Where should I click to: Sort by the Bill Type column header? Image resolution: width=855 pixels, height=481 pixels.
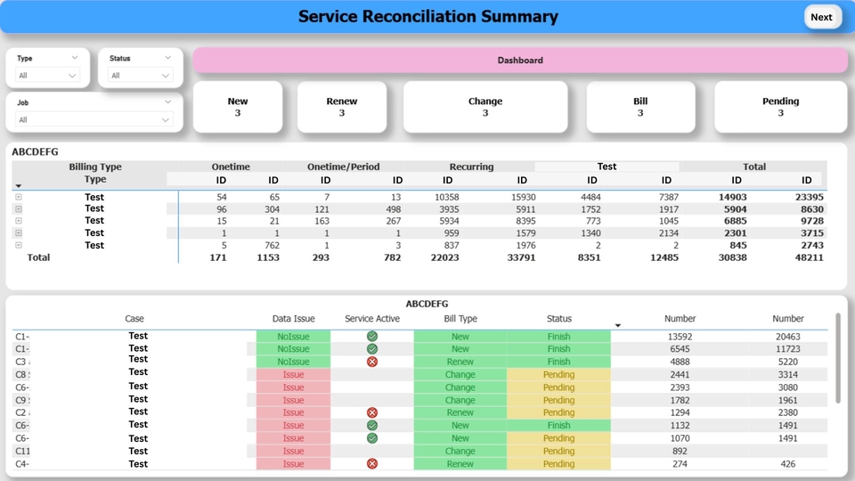click(460, 319)
